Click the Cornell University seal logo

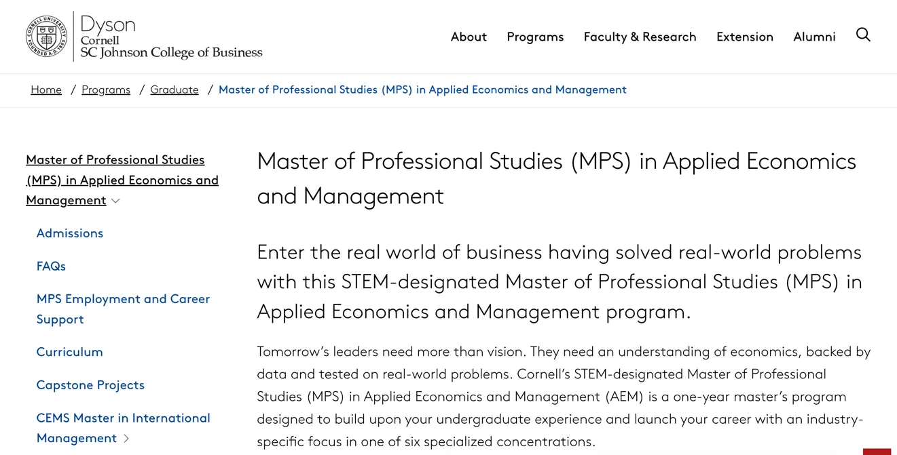click(x=46, y=37)
